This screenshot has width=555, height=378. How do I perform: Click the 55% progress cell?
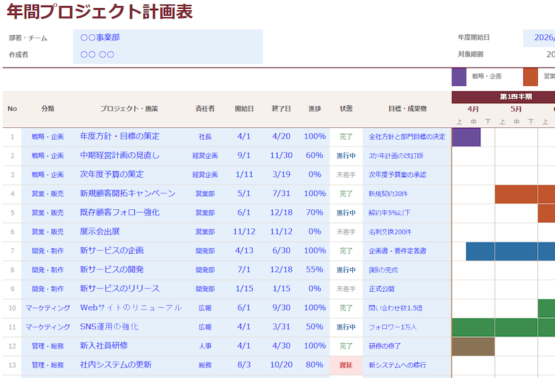click(x=314, y=270)
